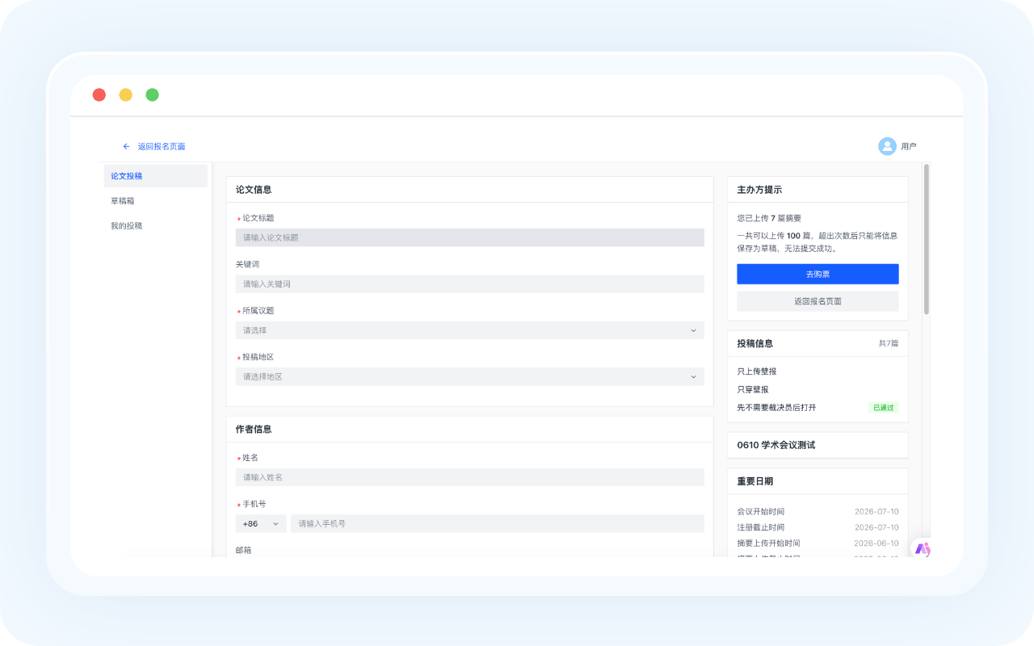Click the red window close button
The height and width of the screenshot is (646, 1034).
point(99,94)
